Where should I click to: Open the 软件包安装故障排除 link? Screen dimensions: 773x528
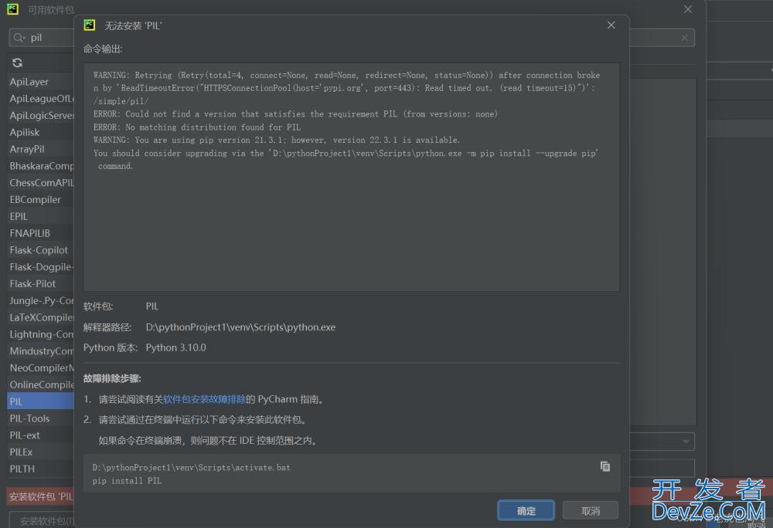[204, 399]
